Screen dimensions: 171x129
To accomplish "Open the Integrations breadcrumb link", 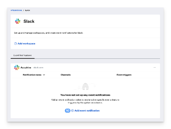I will pos(16,10).
